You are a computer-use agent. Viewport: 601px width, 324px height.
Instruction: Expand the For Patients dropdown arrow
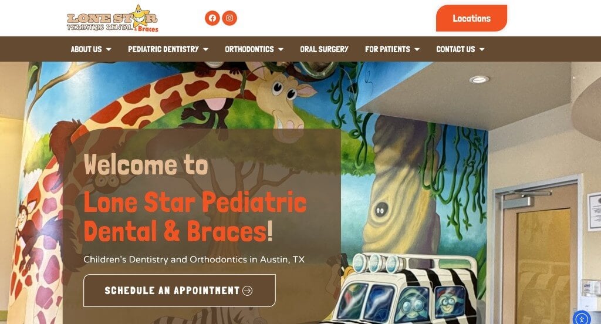417,49
